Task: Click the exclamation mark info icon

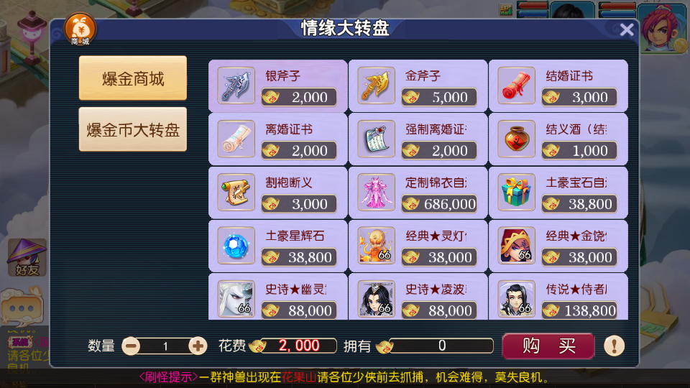Action: coord(614,346)
